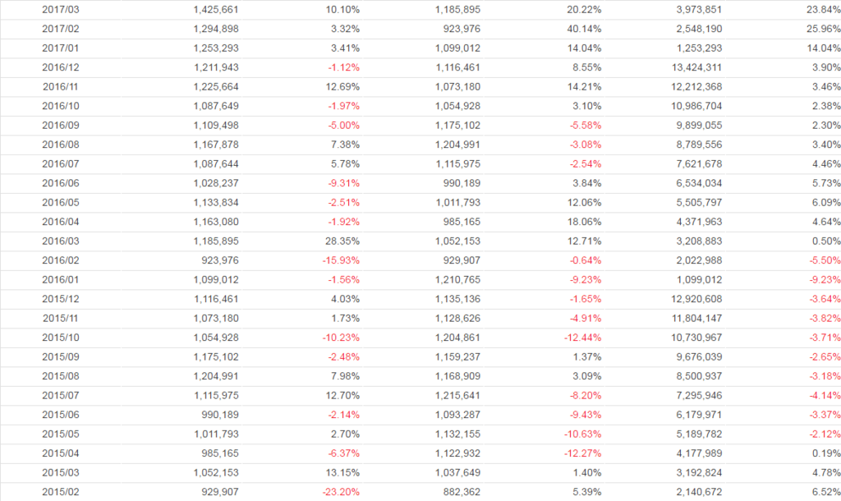Select the 2016/12 row label

click(x=59, y=67)
